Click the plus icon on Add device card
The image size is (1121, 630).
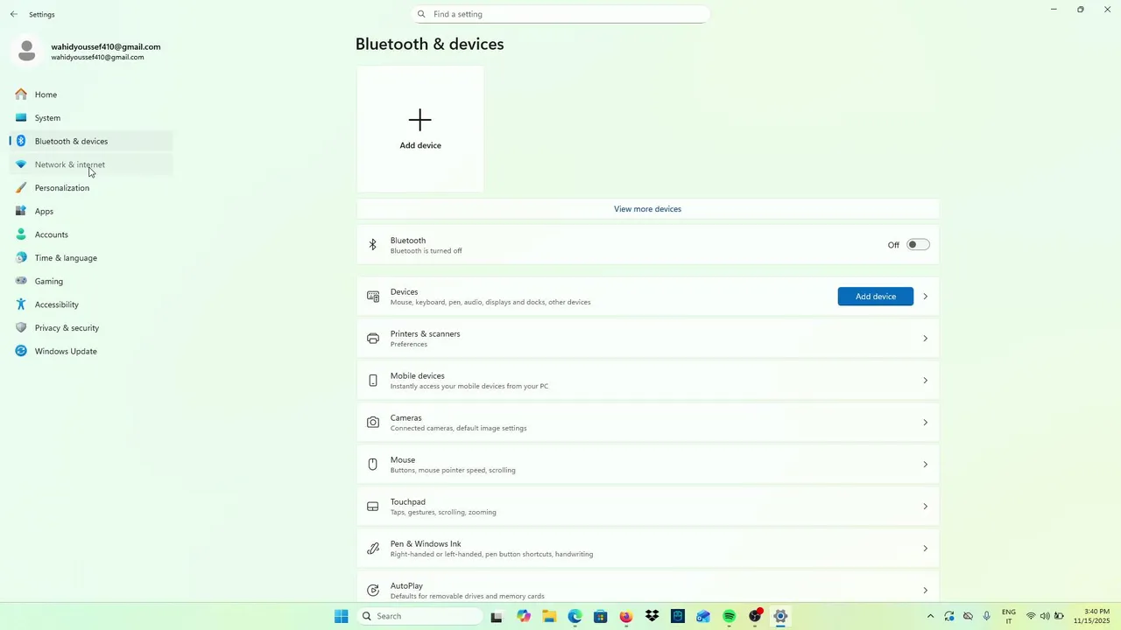pyautogui.click(x=420, y=120)
